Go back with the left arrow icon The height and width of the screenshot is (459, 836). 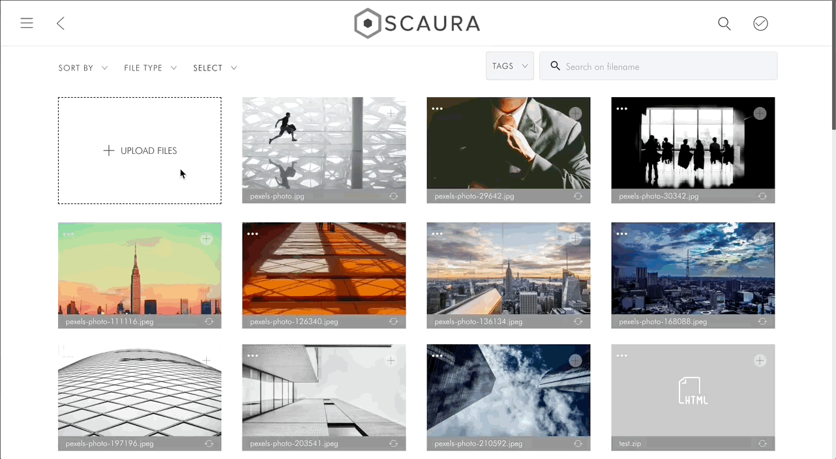click(x=61, y=23)
